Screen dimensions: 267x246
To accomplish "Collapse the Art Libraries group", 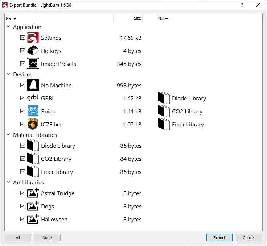I will [x=8, y=182].
